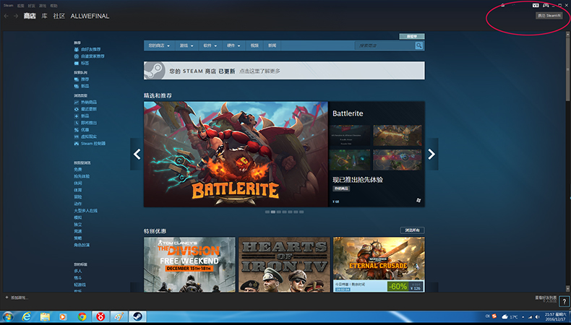Open the Eternal Crusade -60% offer
571x325 pixels.
coord(379,264)
